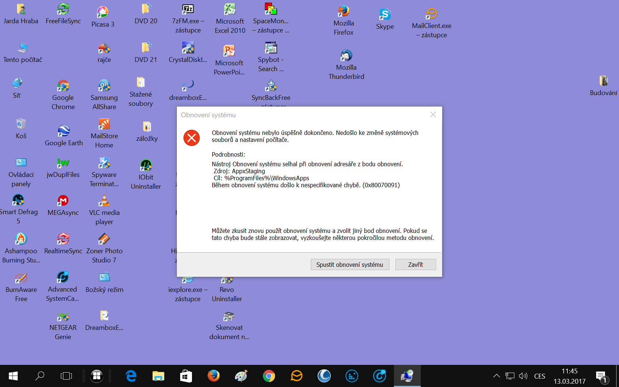This screenshot has width=619, height=387.
Task: Select the iexplore.exe shortcut icon
Action: [188, 290]
